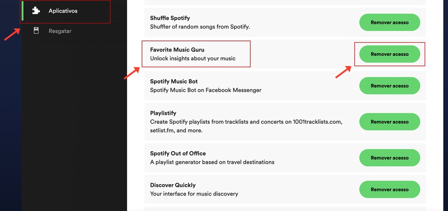Click the Aplicativos puzzle piece icon

[x=36, y=11]
